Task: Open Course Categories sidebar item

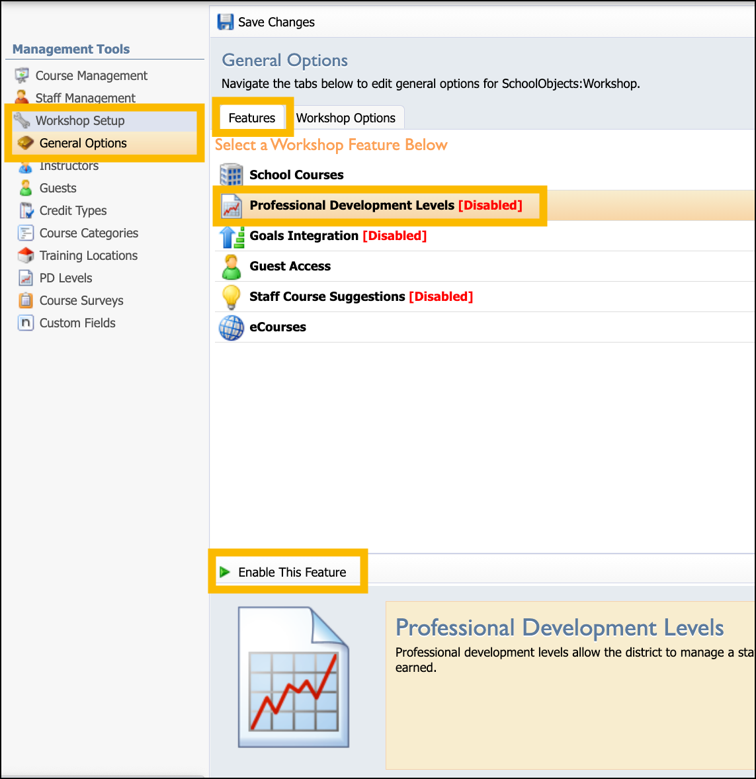Action: 89,233
